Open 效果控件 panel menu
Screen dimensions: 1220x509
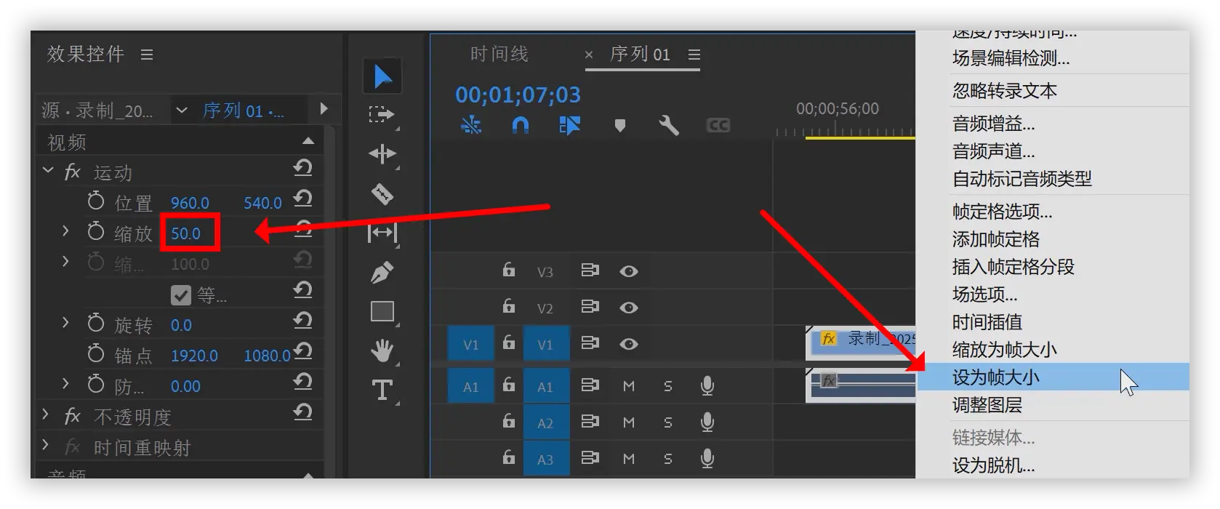pos(147,55)
